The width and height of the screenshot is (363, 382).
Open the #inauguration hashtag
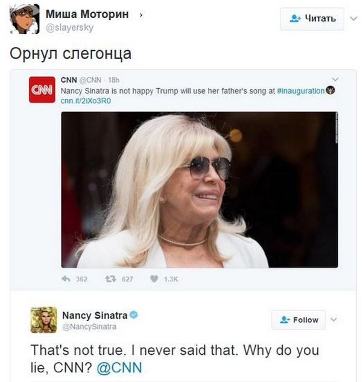(300, 91)
